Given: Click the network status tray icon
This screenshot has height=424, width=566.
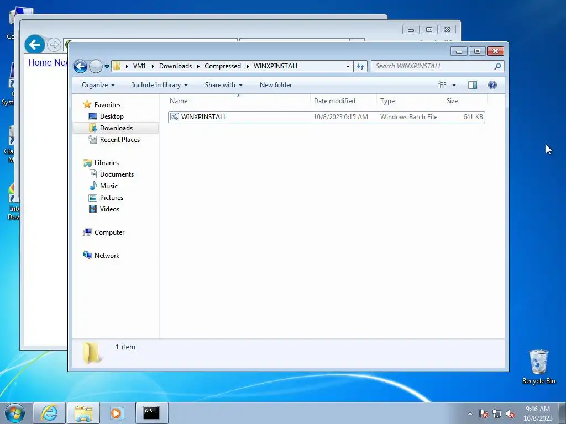Looking at the screenshot, I should point(497,414).
